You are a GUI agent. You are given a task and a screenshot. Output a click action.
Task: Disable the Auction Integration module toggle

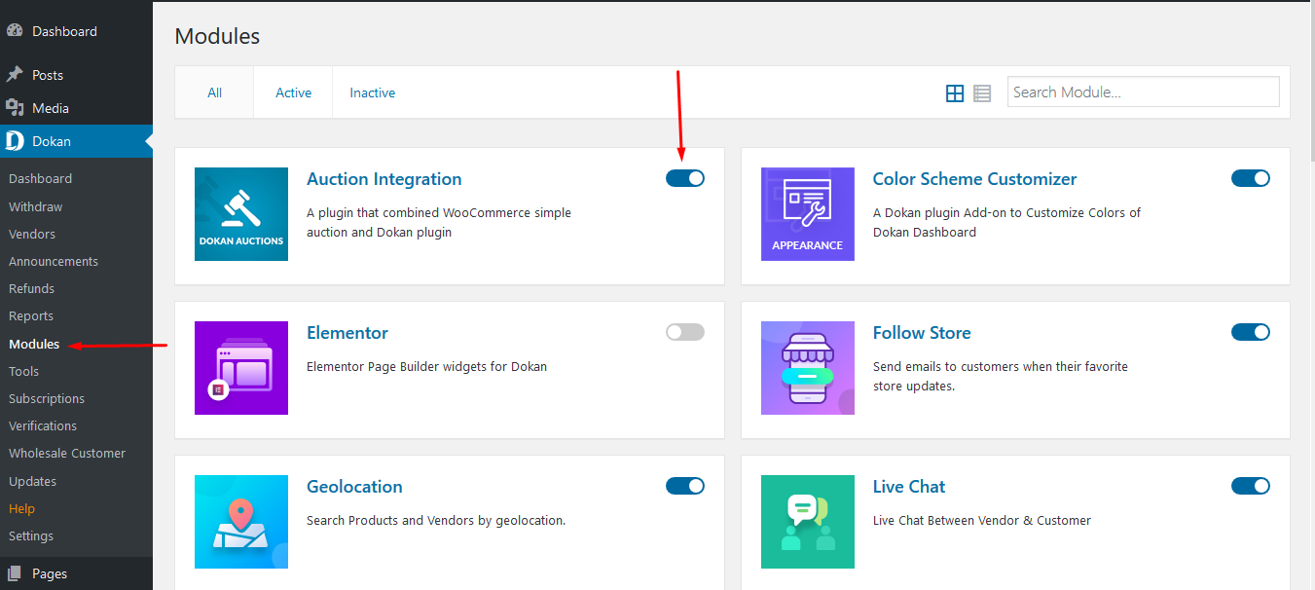point(685,178)
